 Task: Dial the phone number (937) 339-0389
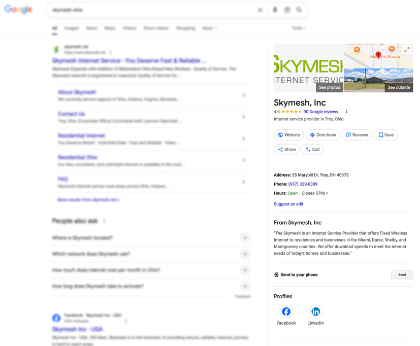coord(303,184)
